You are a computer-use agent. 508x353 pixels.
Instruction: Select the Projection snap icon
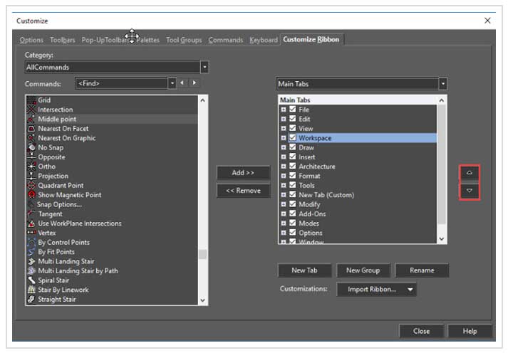[31, 176]
